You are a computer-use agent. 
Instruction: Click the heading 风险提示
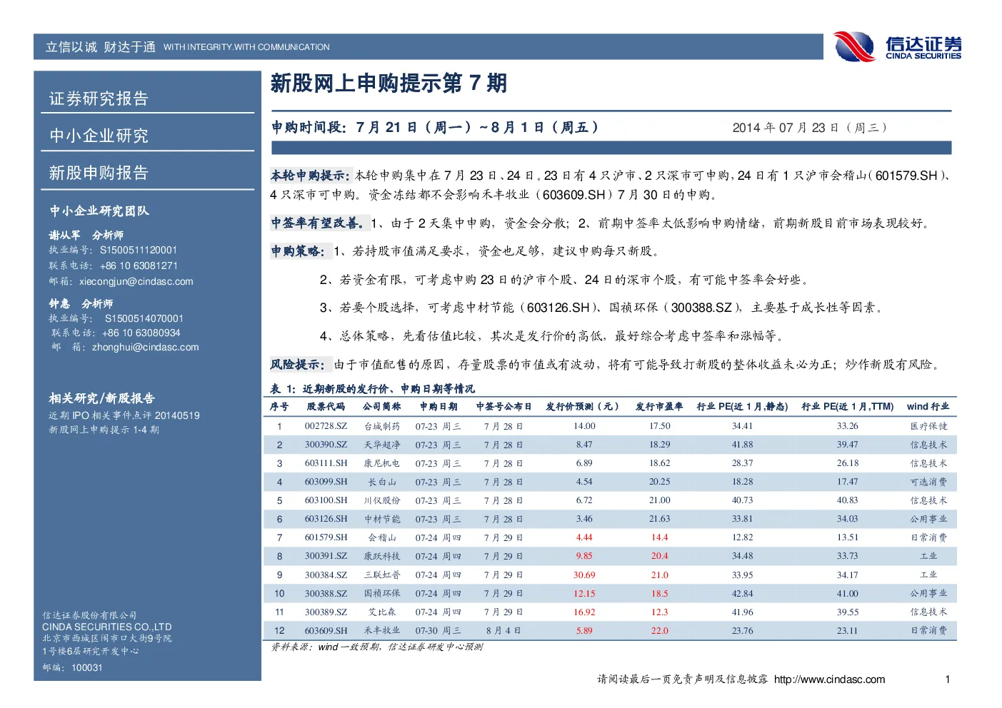298,365
